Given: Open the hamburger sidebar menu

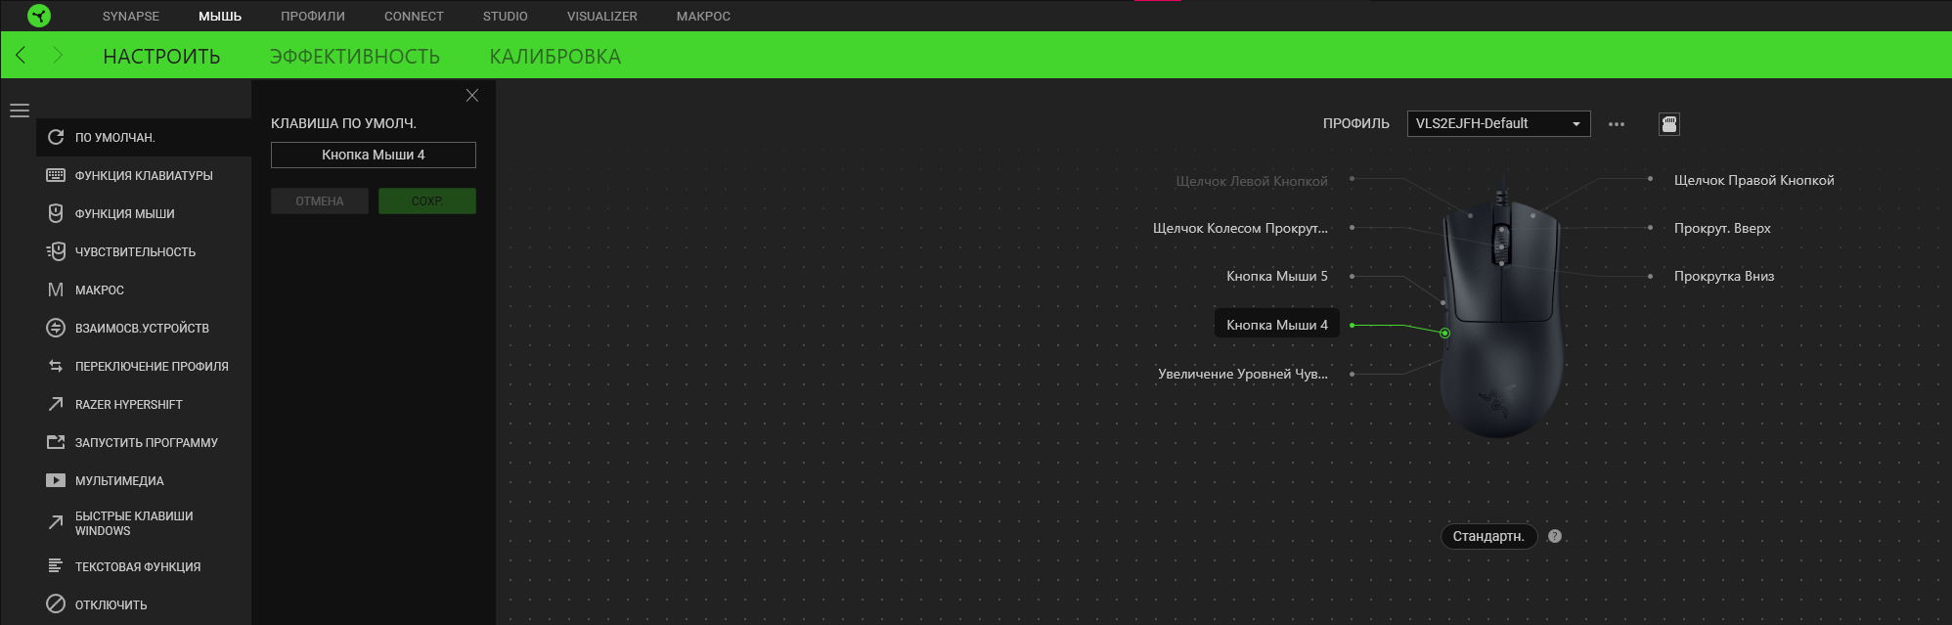Looking at the screenshot, I should click(20, 111).
